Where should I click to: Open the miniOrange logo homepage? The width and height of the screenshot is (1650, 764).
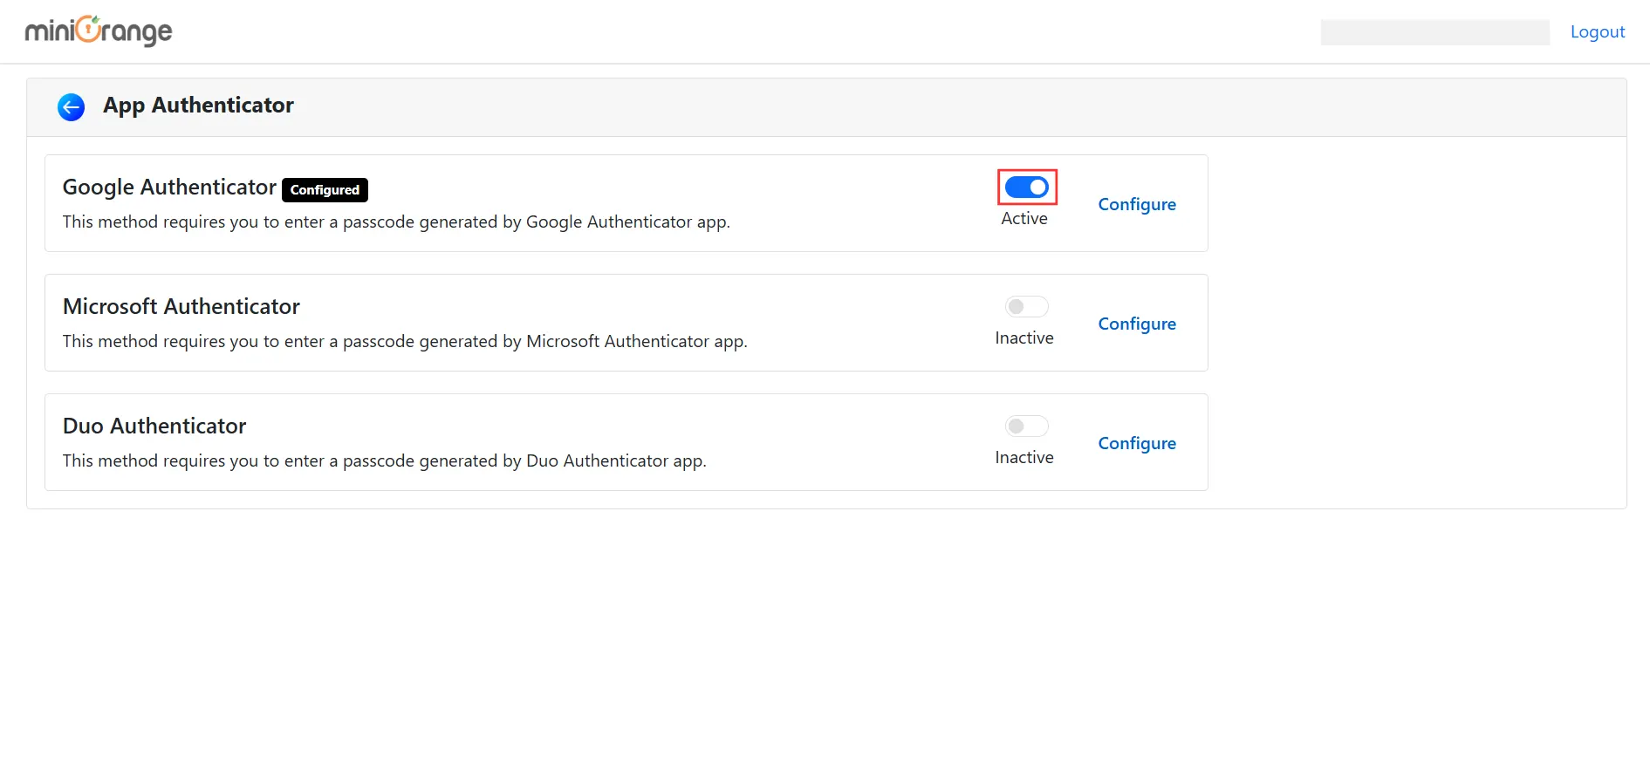coord(99,31)
